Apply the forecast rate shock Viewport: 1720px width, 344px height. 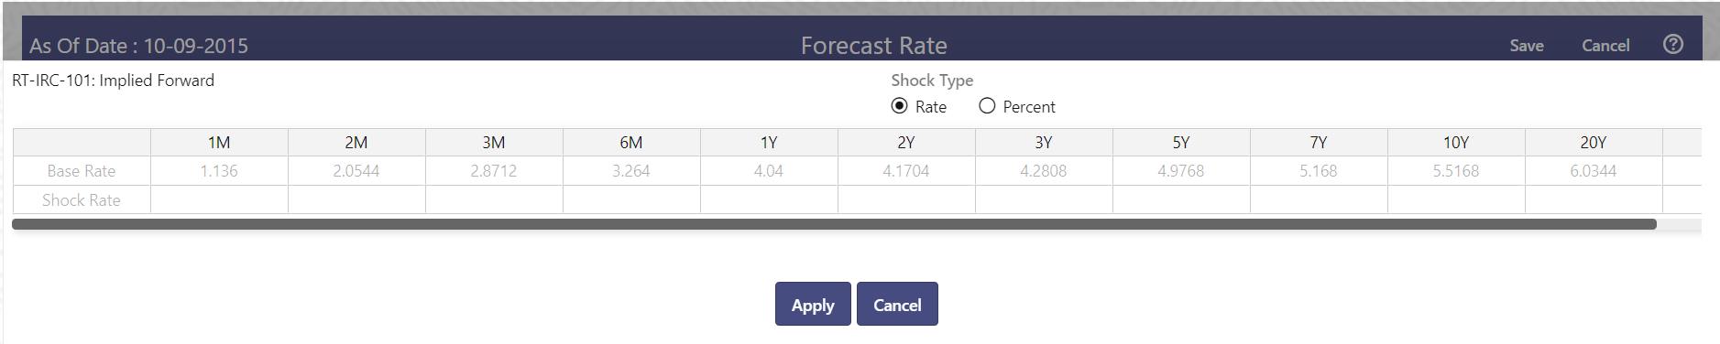tap(813, 304)
